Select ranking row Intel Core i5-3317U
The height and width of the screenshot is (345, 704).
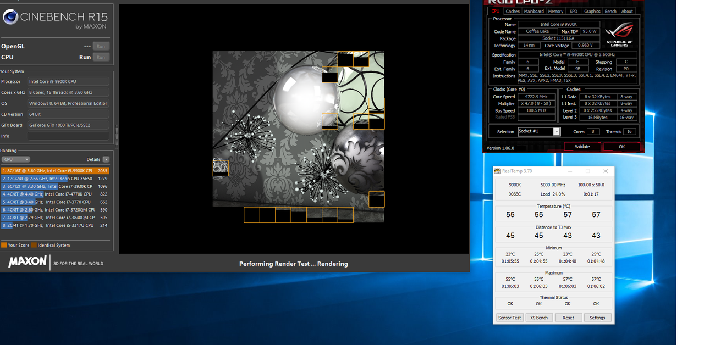[55, 225]
